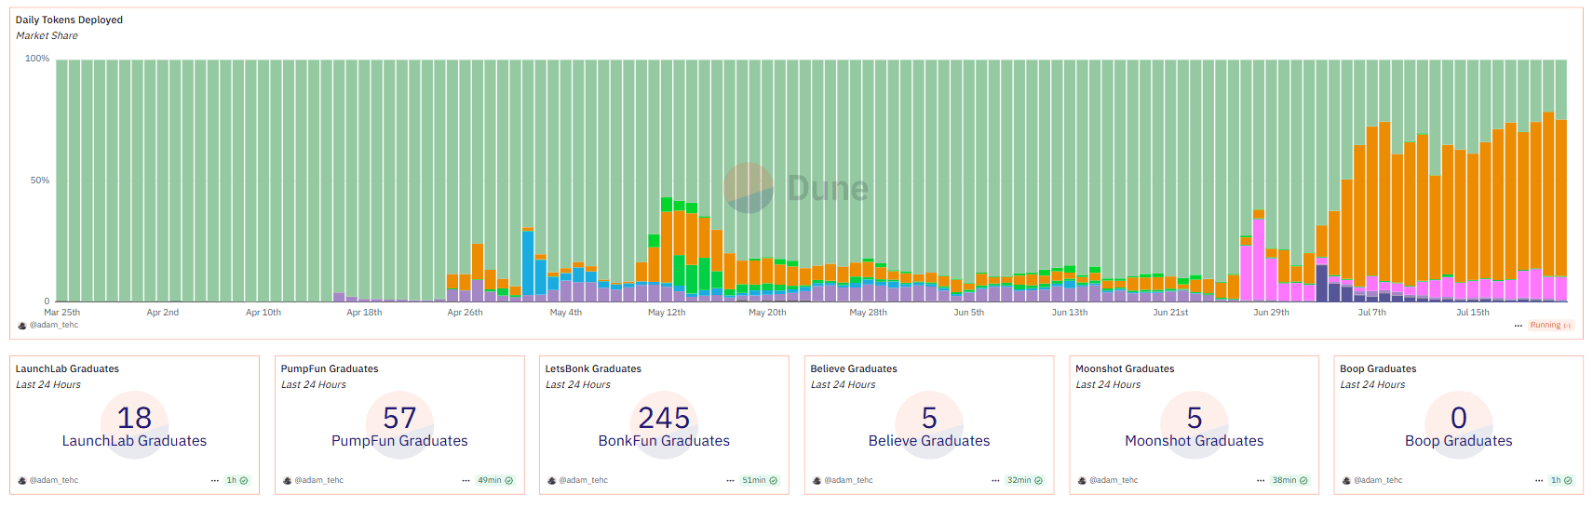The image size is (1593, 508).
Task: Click the Moonshot Graduates card title
Action: coord(1125,368)
